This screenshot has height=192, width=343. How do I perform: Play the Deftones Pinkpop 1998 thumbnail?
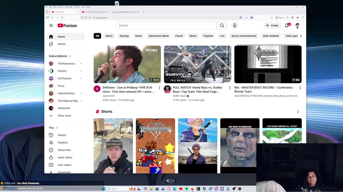point(127,64)
